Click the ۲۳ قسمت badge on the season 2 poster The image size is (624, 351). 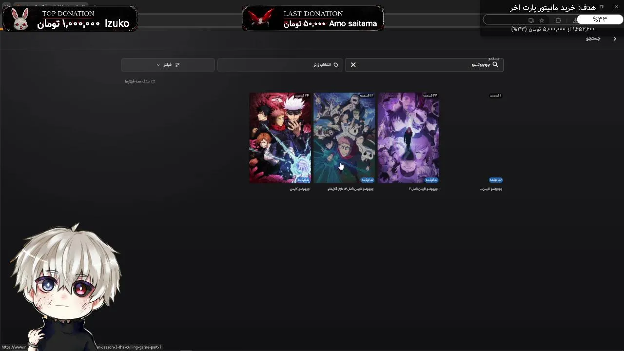tap(430, 96)
